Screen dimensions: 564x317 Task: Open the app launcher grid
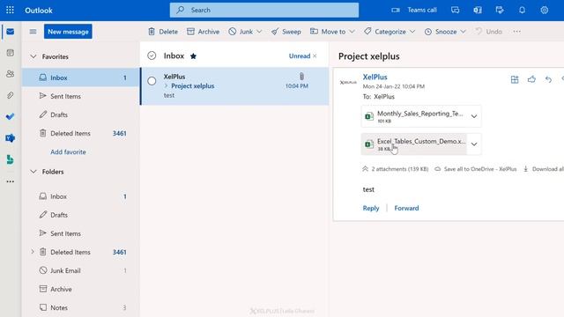[10, 10]
